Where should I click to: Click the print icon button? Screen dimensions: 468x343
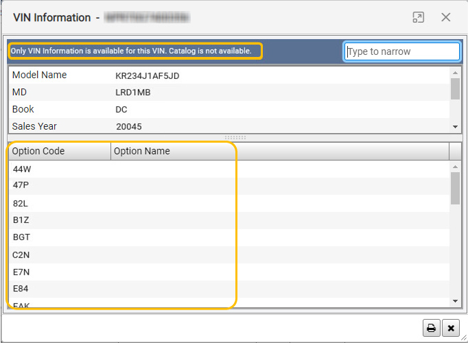[432, 329]
